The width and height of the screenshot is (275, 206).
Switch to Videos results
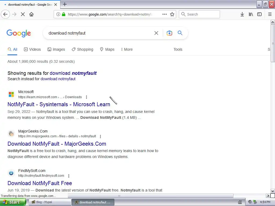[32, 49]
